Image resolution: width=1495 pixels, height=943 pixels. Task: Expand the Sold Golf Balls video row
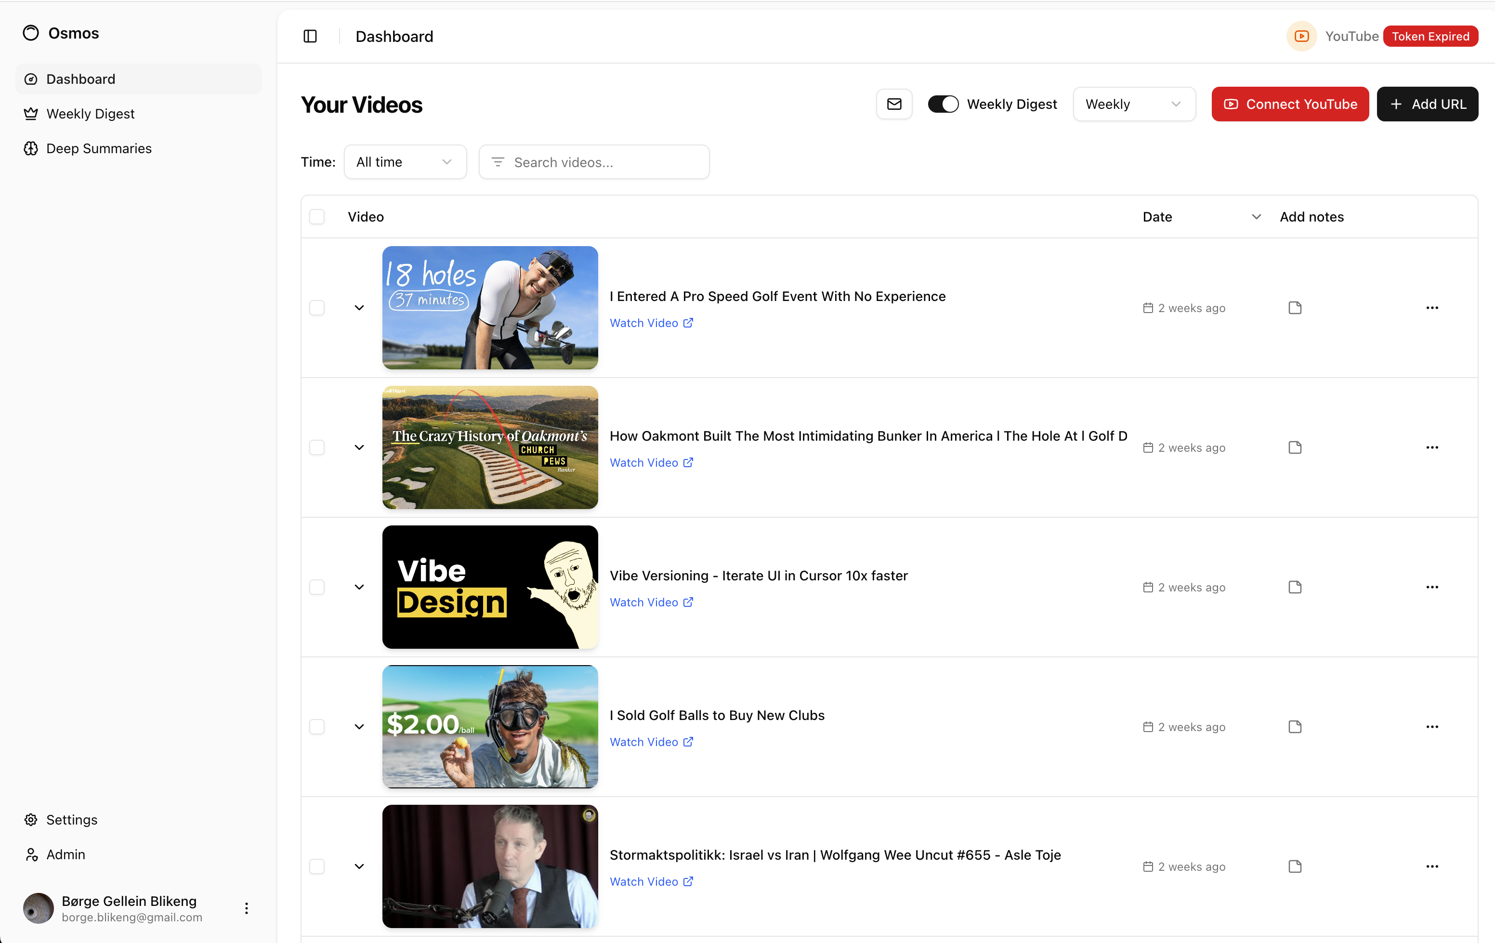359,727
